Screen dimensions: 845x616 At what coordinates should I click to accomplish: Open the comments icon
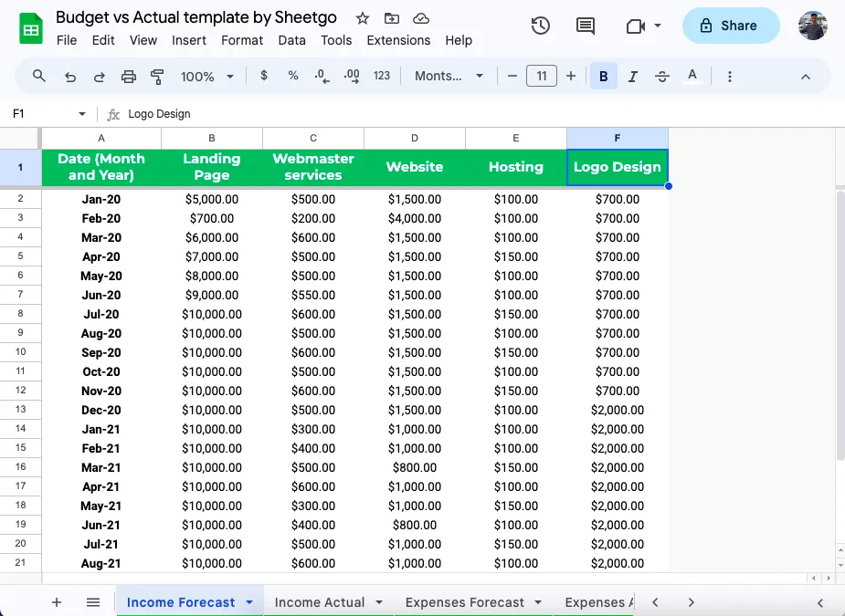click(586, 26)
